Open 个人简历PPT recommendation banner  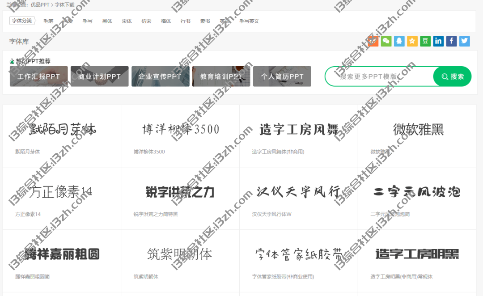(x=282, y=76)
